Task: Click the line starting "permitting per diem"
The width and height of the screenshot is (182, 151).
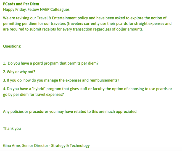Action: click(87, 23)
